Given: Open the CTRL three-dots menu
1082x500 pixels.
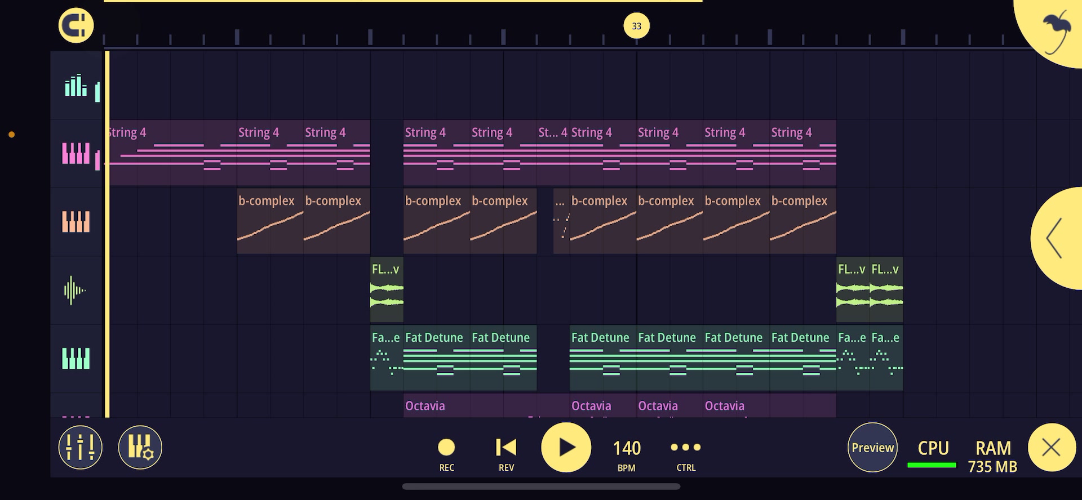Looking at the screenshot, I should 686,454.
